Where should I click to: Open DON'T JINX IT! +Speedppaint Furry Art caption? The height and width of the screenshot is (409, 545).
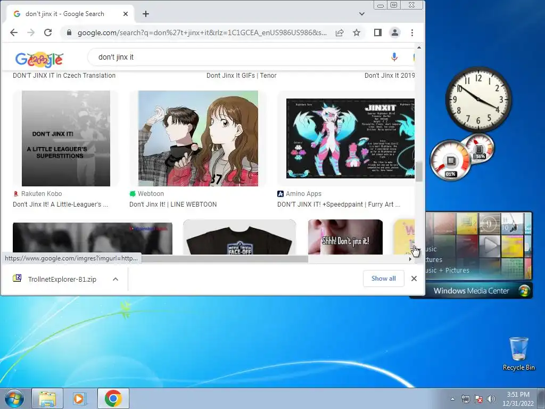tap(339, 204)
